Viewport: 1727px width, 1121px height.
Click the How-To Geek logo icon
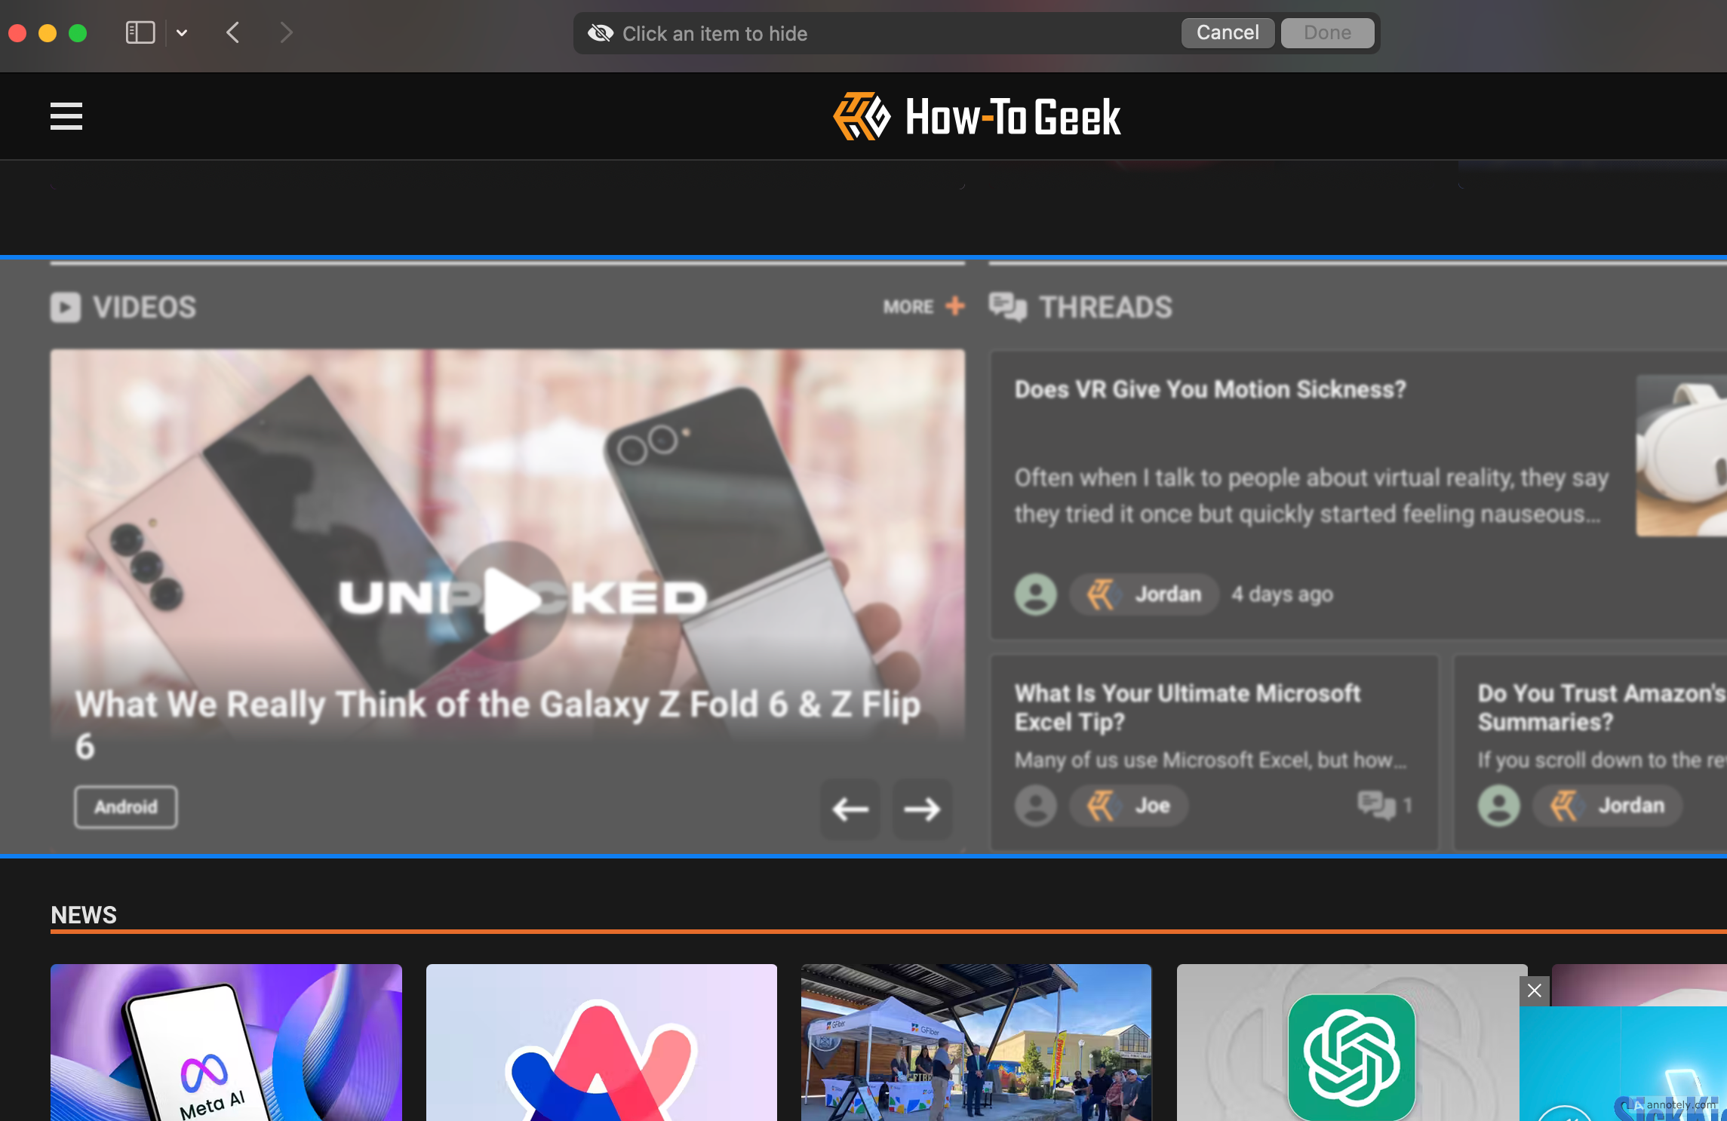pyautogui.click(x=861, y=115)
